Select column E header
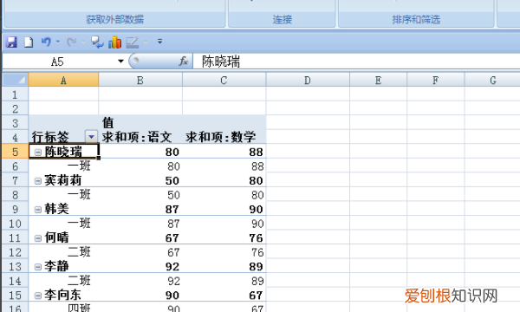The width and height of the screenshot is (520, 312). pyautogui.click(x=378, y=80)
